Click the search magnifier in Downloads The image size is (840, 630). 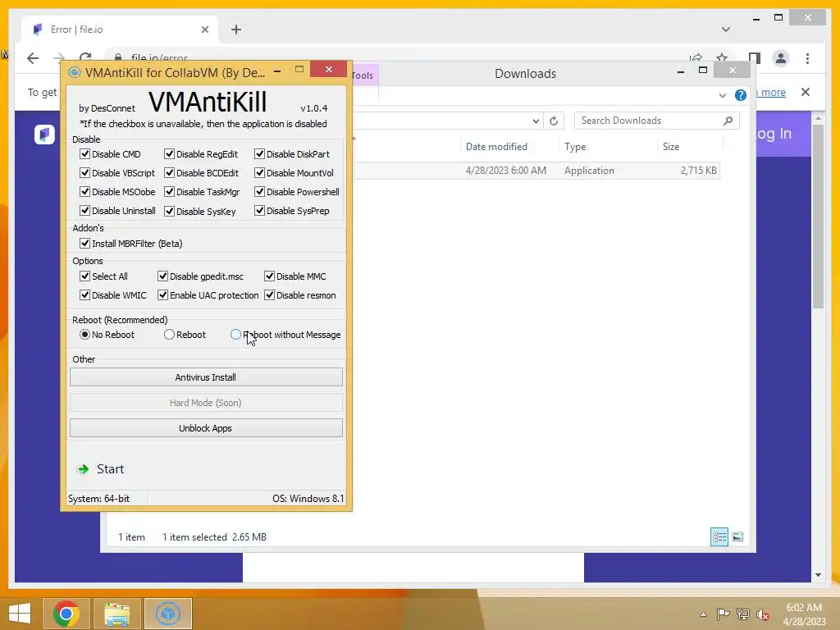(x=728, y=121)
